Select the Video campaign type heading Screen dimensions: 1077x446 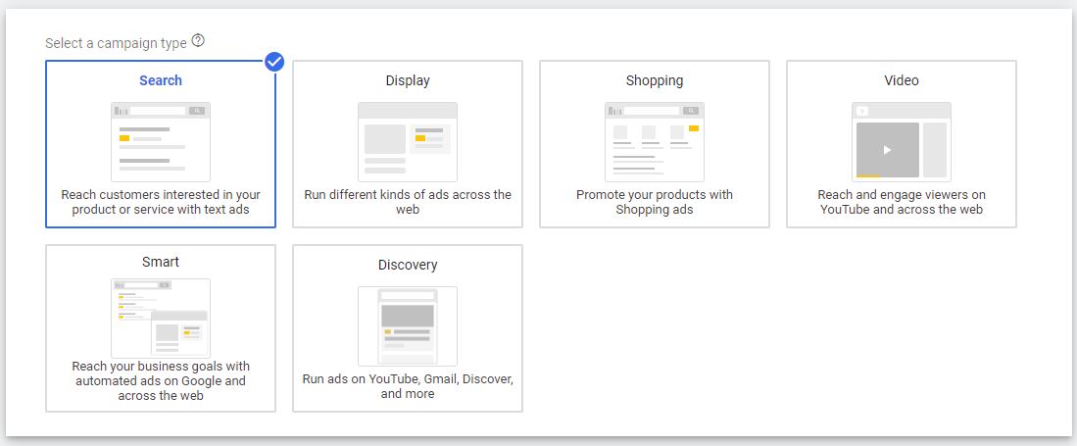point(901,80)
